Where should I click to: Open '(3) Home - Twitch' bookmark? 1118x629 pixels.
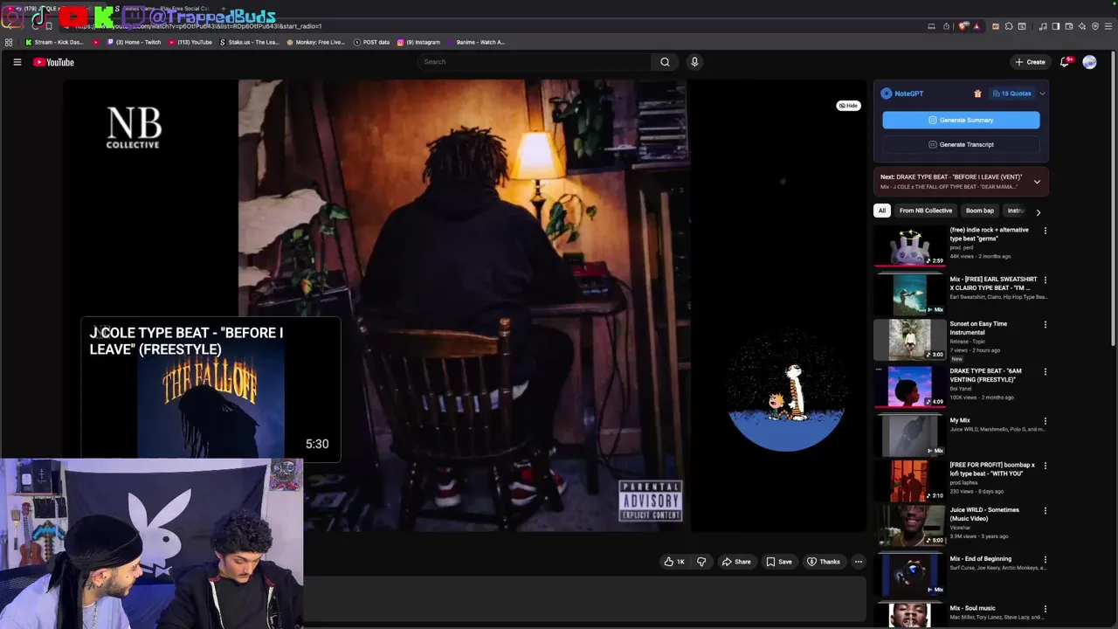[x=134, y=42]
